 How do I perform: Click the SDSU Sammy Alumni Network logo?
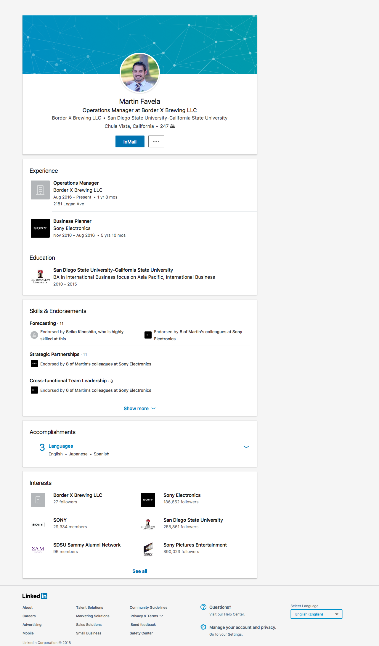(38, 549)
